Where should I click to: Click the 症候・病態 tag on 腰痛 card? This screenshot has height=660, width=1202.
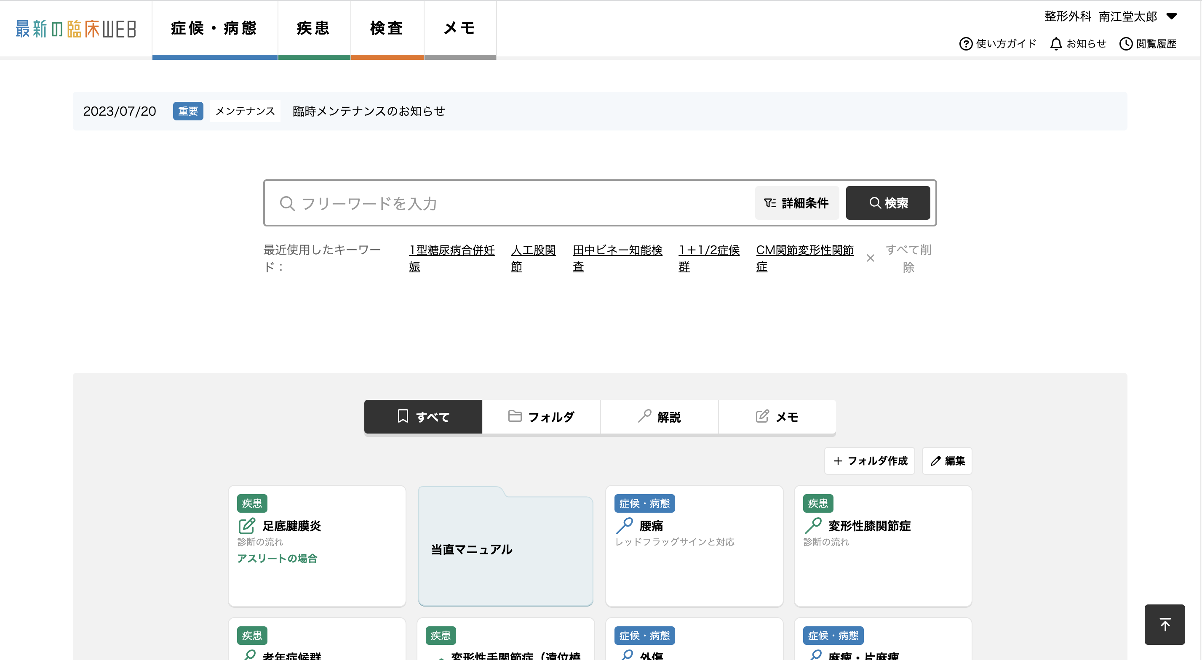tap(644, 503)
